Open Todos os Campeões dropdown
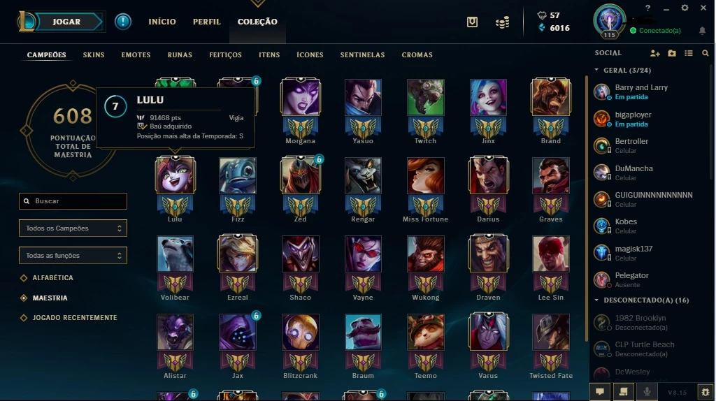This screenshot has height=401, width=716. 73,228
